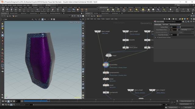The width and height of the screenshot is (195, 109).
Task: Jump to last frame of timeline
Action: click(14, 101)
